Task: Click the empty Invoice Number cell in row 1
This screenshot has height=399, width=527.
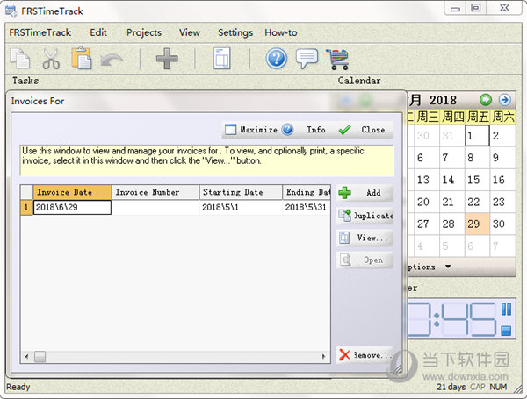Action: [x=155, y=207]
